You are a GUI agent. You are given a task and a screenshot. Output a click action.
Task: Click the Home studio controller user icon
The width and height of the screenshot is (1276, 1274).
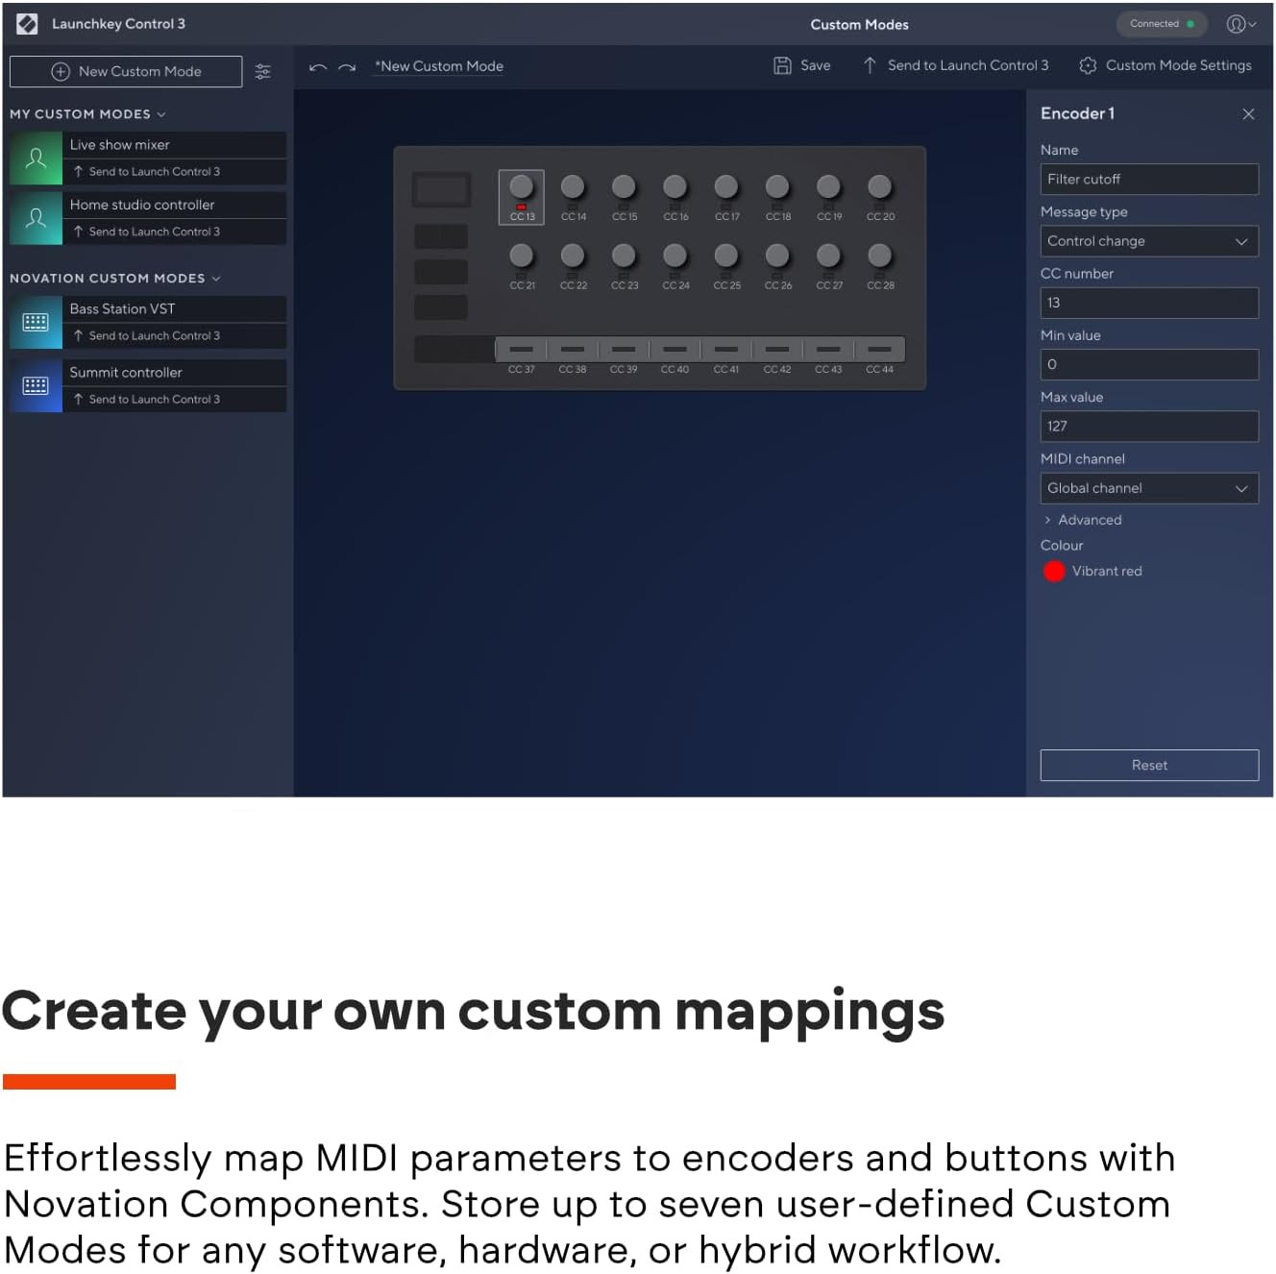(x=36, y=218)
